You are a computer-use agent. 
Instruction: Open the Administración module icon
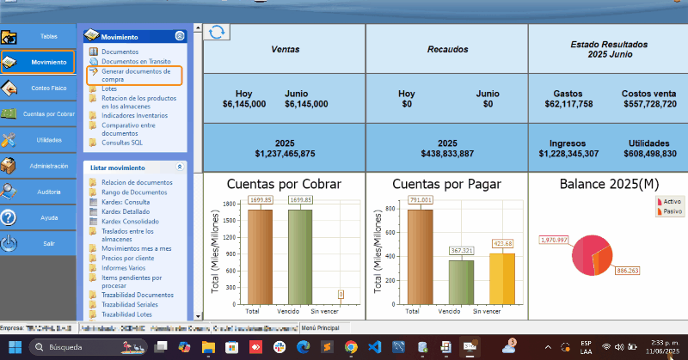click(x=10, y=165)
